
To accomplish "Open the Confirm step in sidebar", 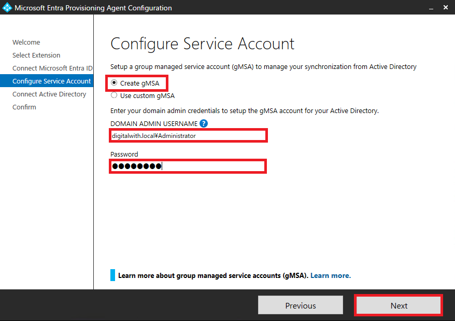I will click(24, 107).
